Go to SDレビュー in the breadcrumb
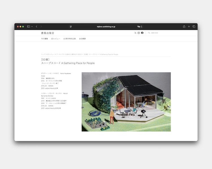Image resolution: width=212 pixels, height=169 pixels. tap(51, 54)
